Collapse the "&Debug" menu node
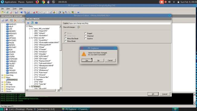Viewport: 197px width, 111px height. (x=30, y=86)
